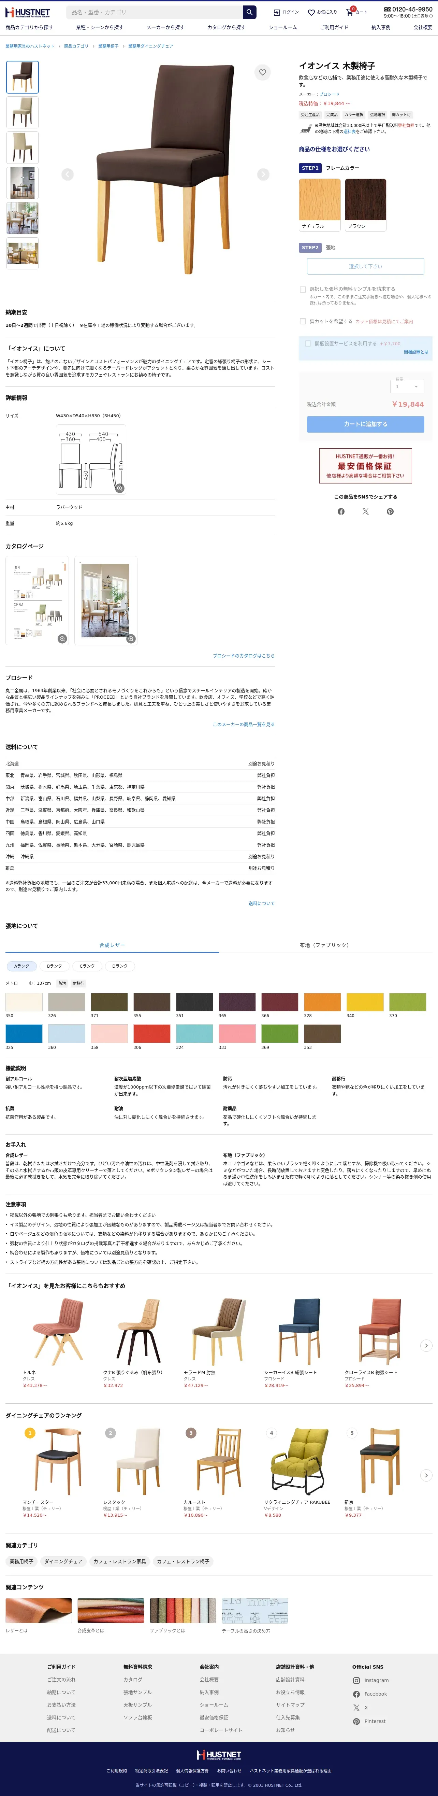The width and height of the screenshot is (438, 1796).
Task: Open 開梱設置とは link
Action: tap(416, 352)
